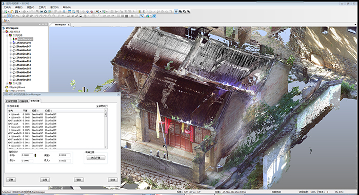
Task: Click the highlighted pencil tool in second toolbar
Action: (x=142, y=16)
